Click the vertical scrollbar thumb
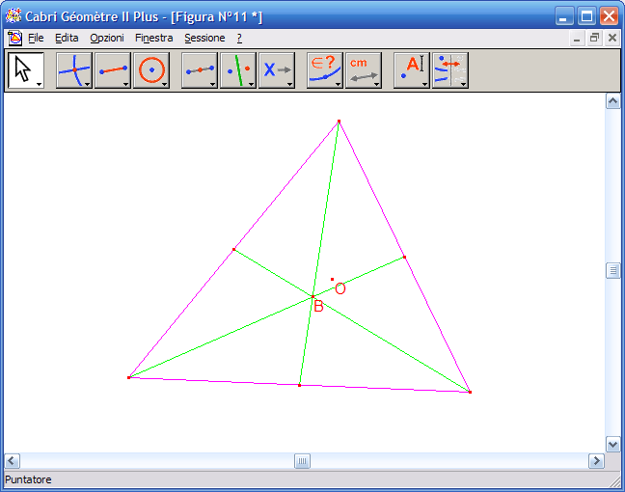625x492 pixels. pyautogui.click(x=612, y=271)
